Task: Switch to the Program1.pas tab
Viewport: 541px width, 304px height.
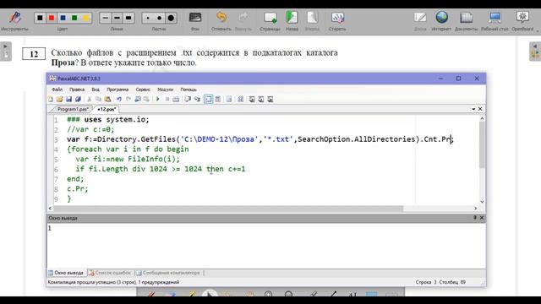Action: point(72,109)
